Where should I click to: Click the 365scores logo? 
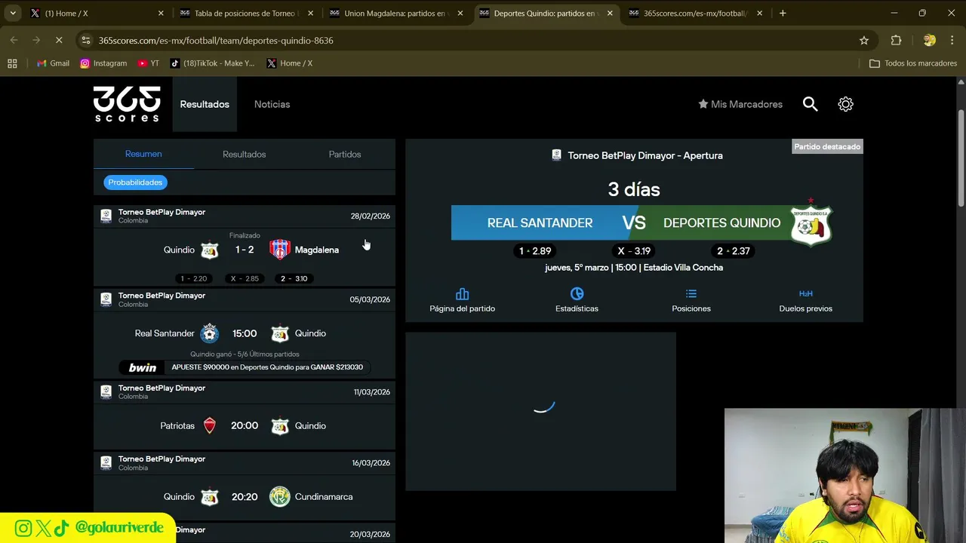pyautogui.click(x=127, y=104)
